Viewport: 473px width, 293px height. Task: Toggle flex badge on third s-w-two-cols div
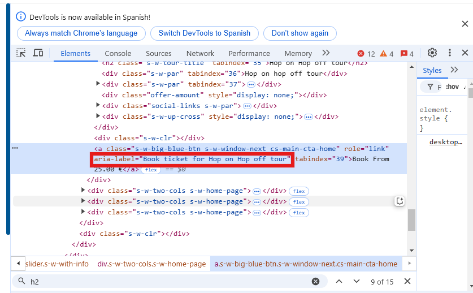click(x=298, y=213)
